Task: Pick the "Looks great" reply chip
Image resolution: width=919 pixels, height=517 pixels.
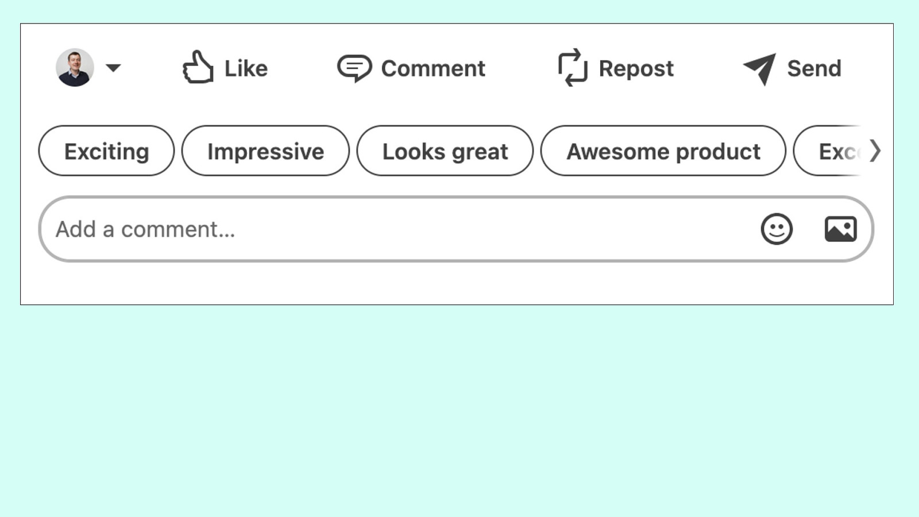Action: pos(445,151)
